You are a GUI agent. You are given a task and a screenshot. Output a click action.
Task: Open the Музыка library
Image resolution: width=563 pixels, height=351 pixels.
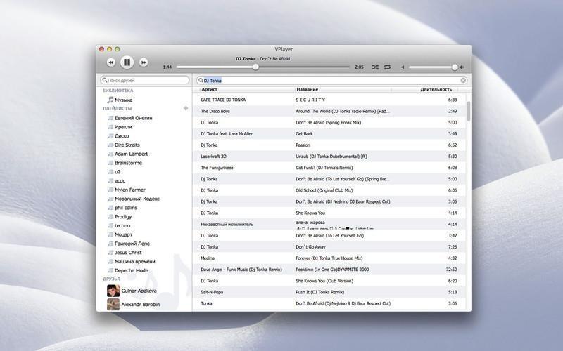pos(124,100)
